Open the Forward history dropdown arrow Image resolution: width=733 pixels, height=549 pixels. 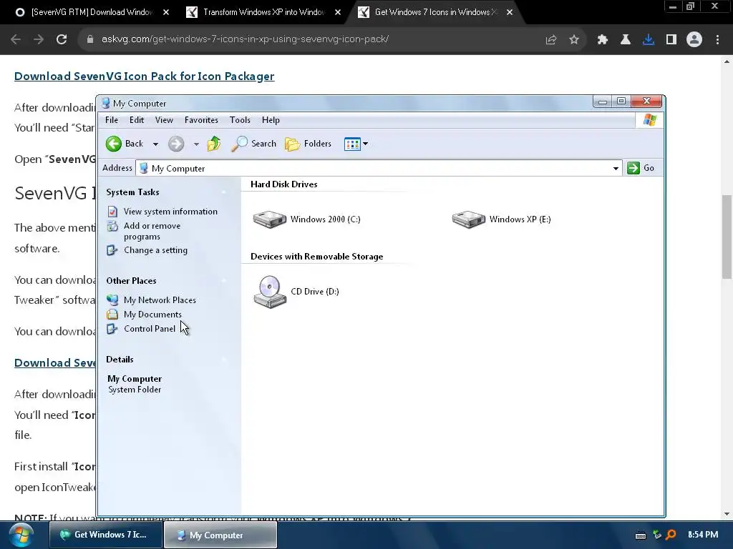[x=196, y=144]
